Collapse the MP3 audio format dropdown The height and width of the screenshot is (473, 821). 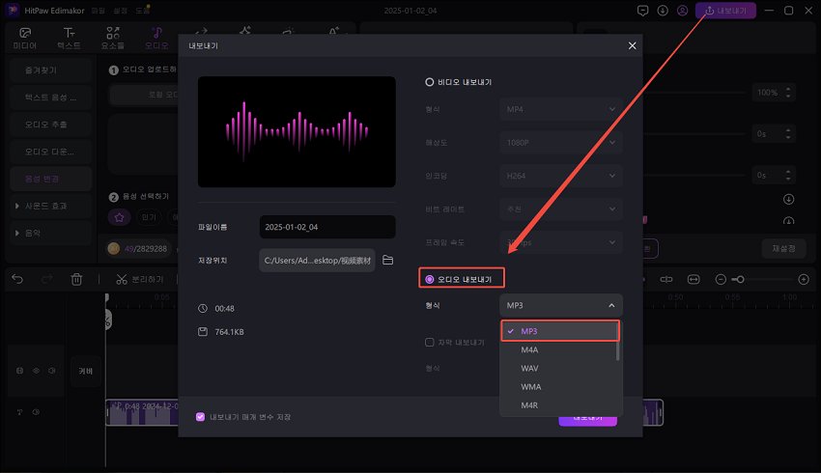pyautogui.click(x=561, y=305)
